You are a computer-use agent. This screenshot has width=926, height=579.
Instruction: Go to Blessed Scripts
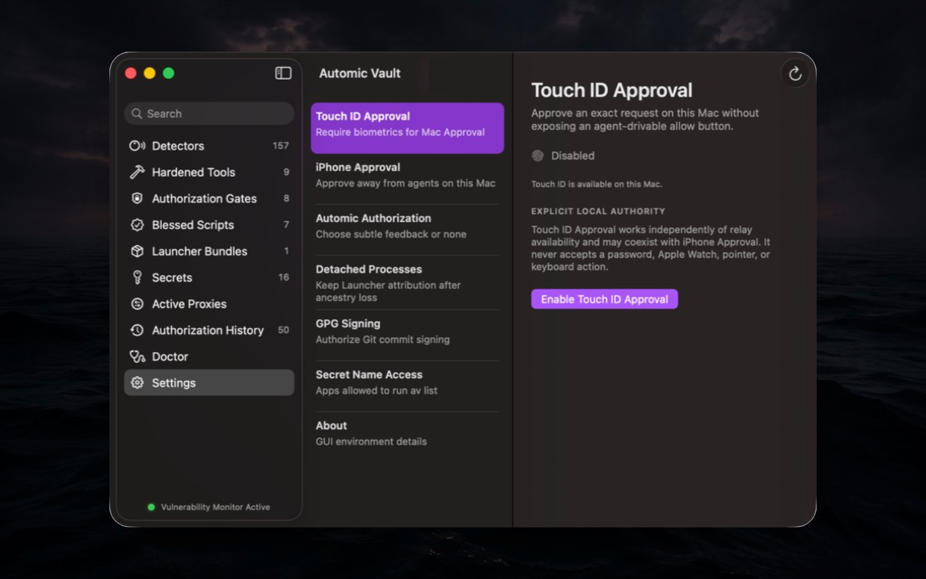(x=209, y=225)
